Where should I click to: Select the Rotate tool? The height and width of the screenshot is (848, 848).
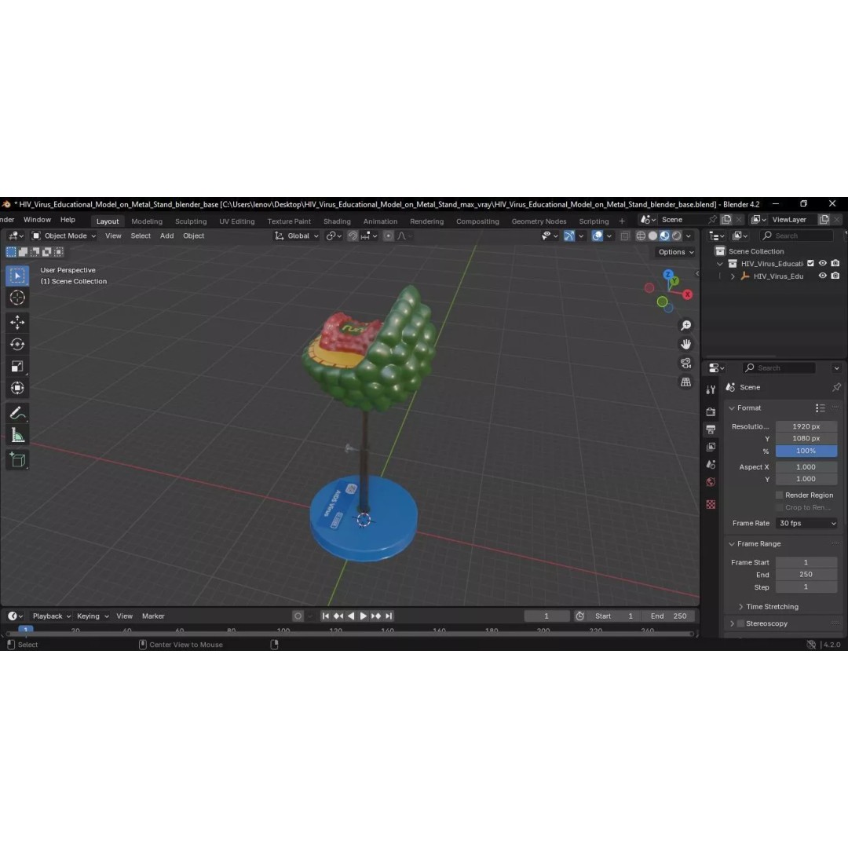coord(17,345)
